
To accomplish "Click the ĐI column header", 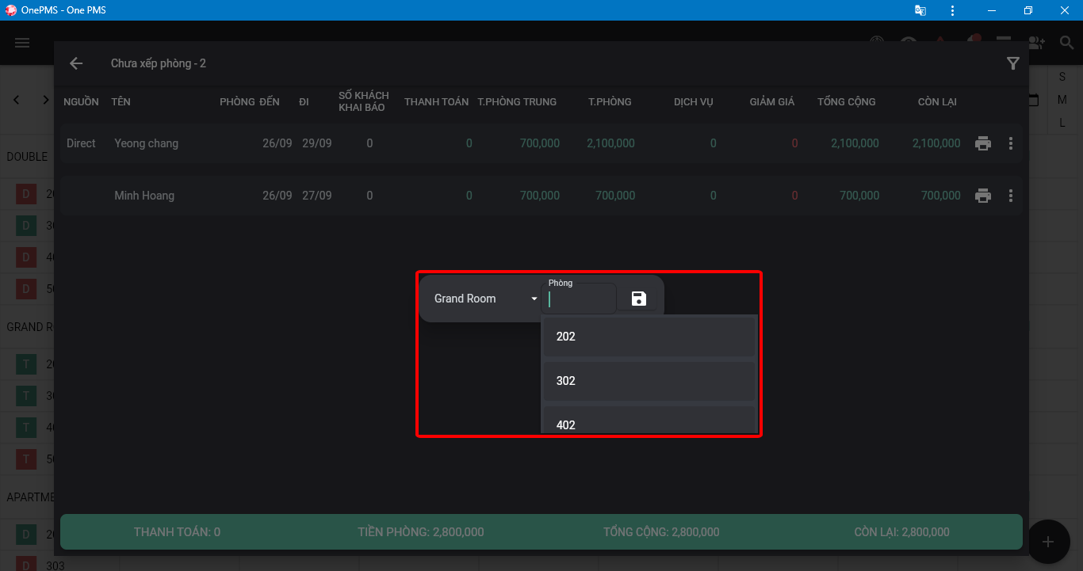I will click(x=304, y=101).
